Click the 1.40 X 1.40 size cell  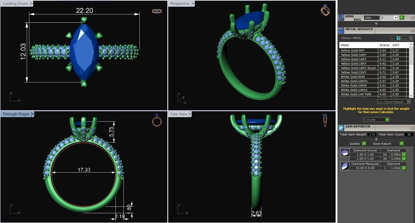pyautogui.click(x=365, y=155)
